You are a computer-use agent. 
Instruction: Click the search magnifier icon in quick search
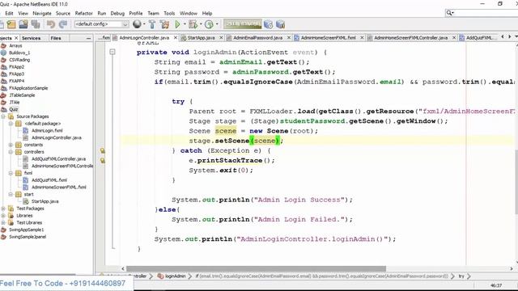(449, 13)
